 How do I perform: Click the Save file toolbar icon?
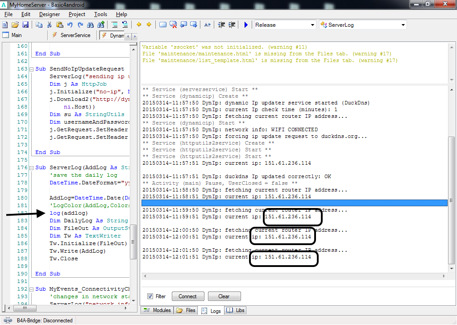25,25
